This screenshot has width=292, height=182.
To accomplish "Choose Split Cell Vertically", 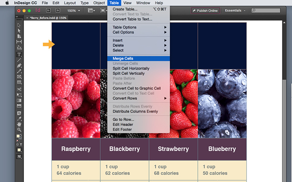I will coord(139,73).
